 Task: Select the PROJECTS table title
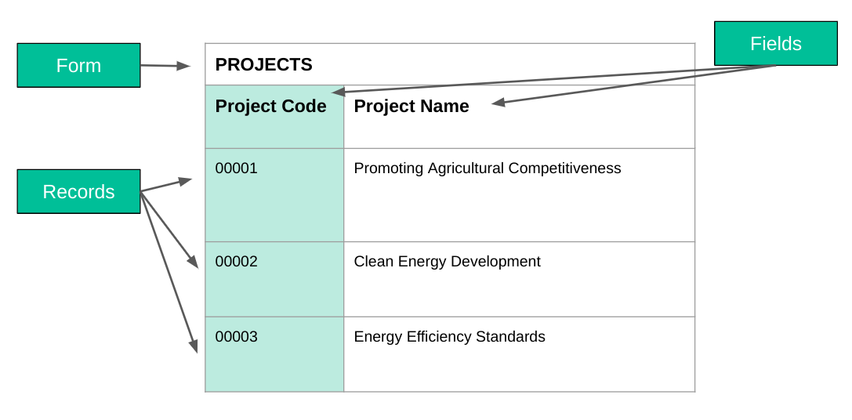click(263, 65)
